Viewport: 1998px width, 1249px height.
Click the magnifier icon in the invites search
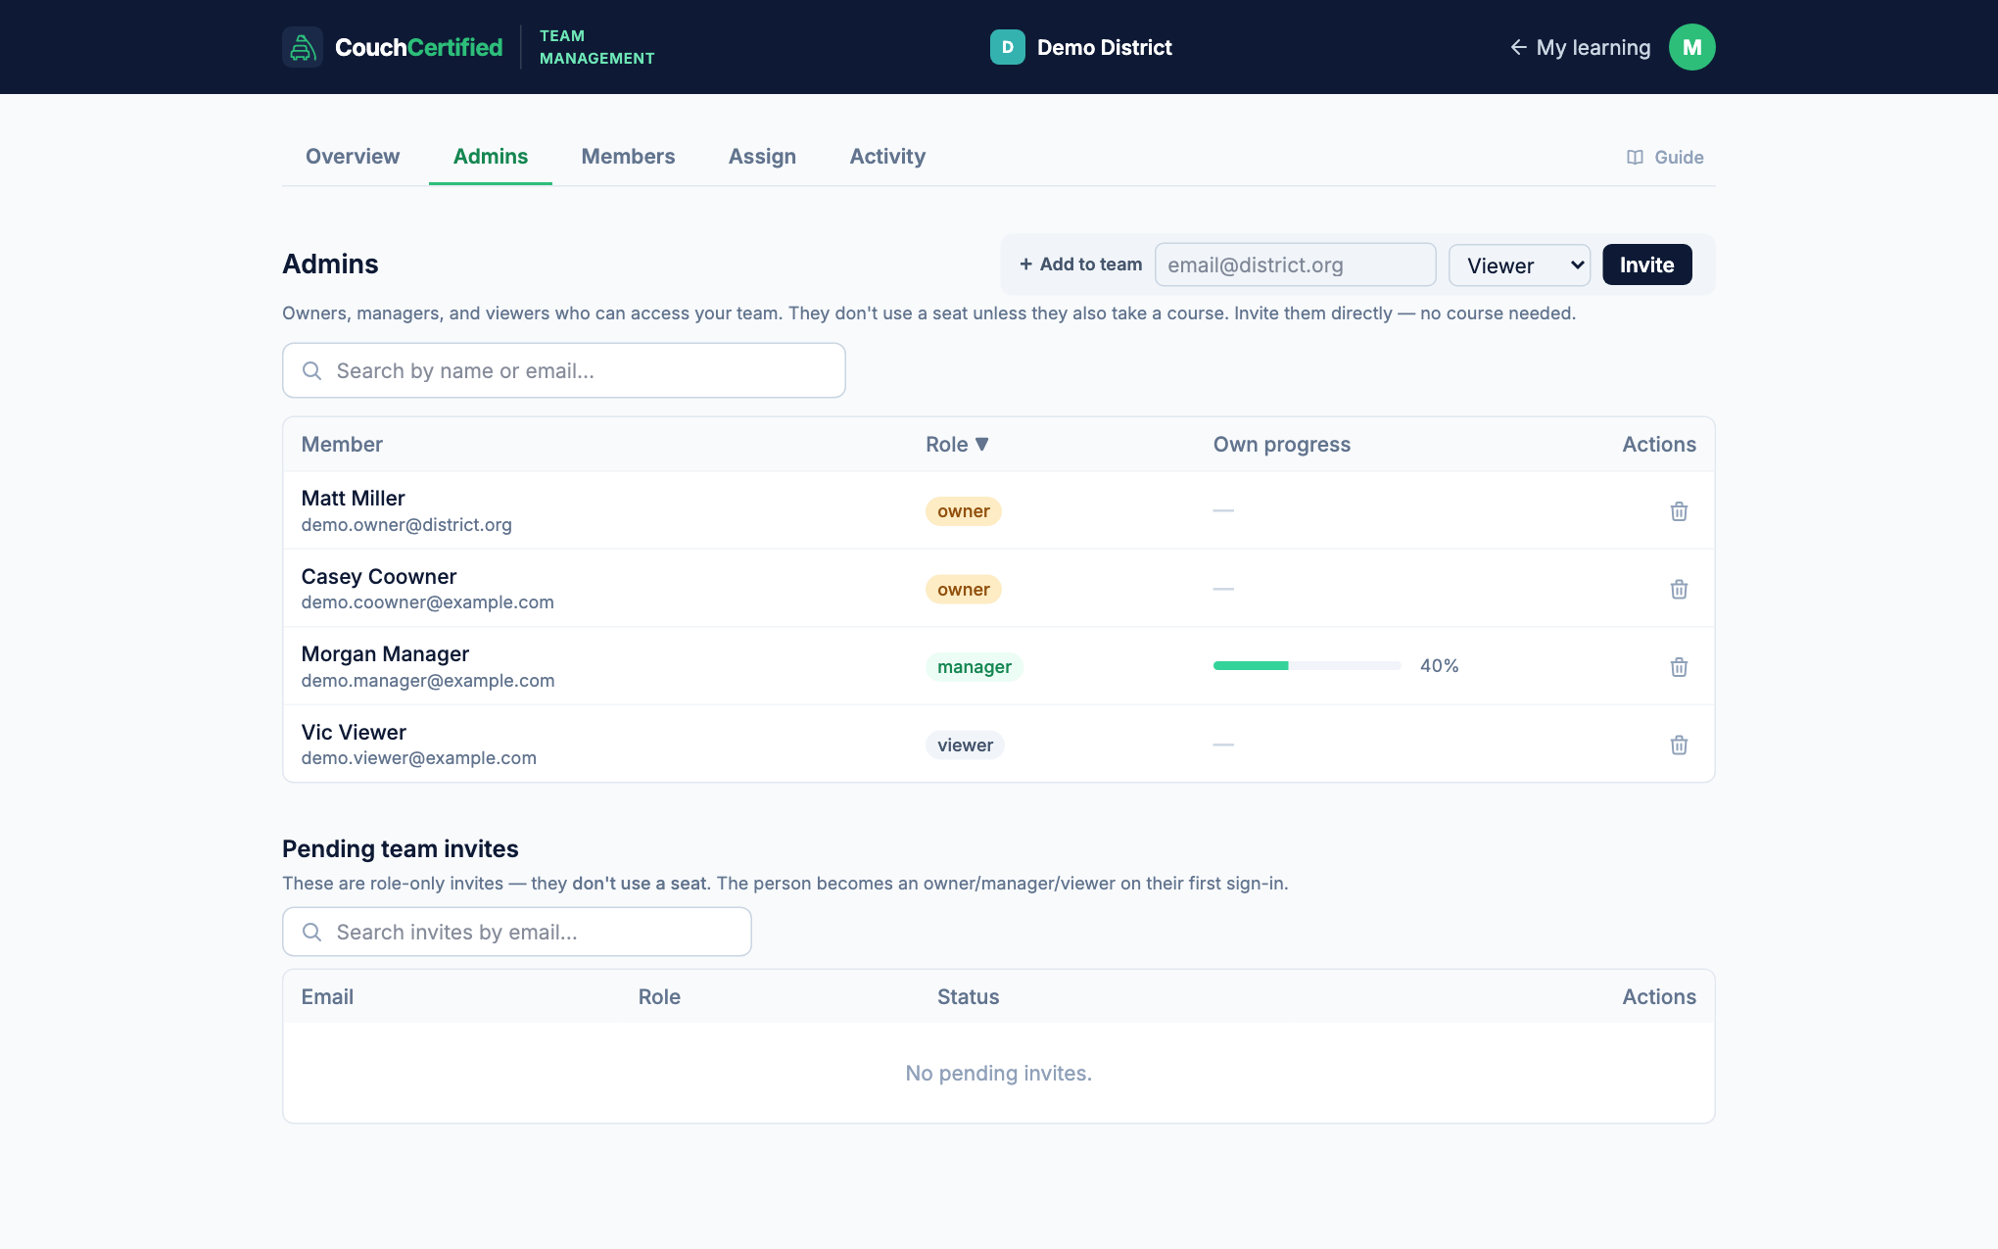click(x=311, y=932)
